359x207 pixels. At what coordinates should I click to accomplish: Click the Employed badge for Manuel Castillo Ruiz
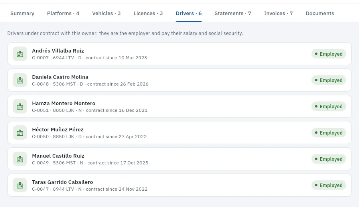coord(329,159)
